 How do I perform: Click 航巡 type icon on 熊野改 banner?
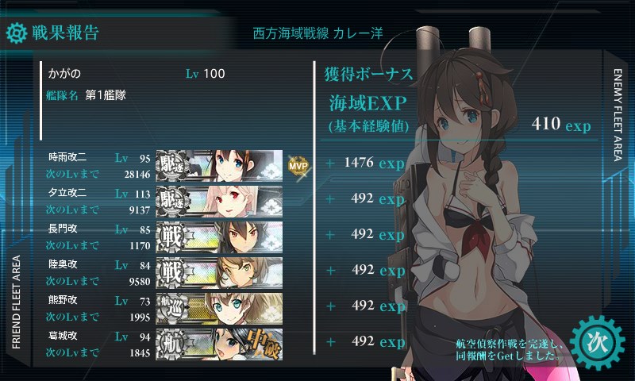tap(172, 309)
